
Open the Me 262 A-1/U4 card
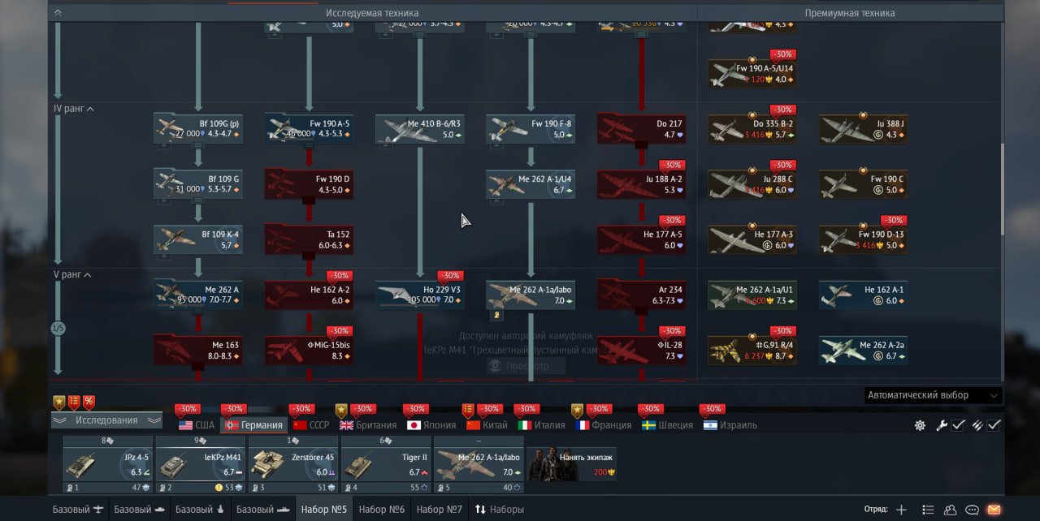tap(531, 183)
